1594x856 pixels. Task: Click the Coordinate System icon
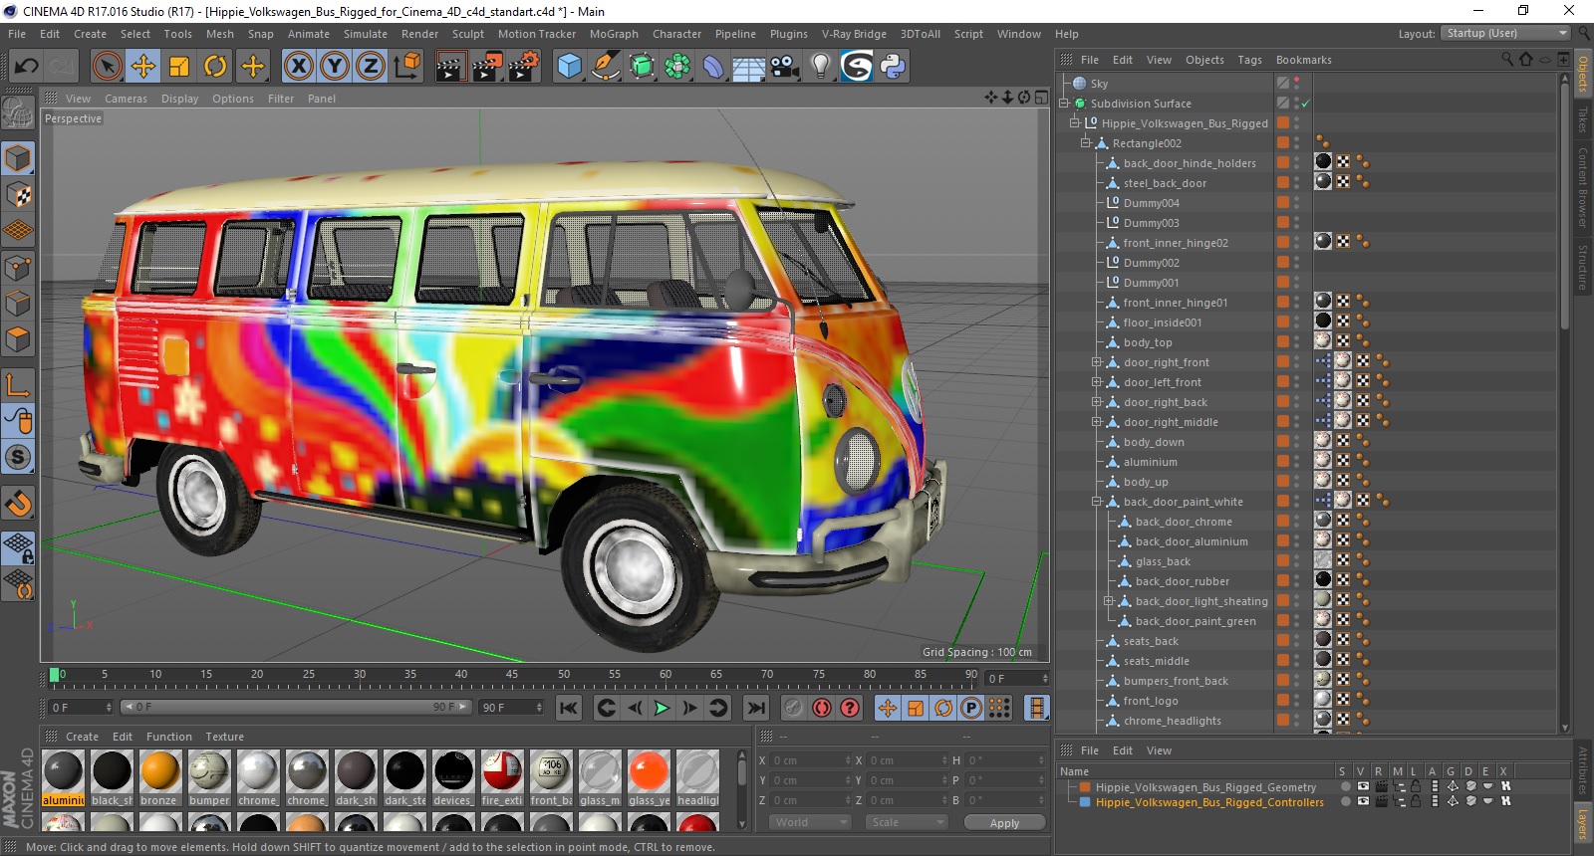click(x=406, y=67)
